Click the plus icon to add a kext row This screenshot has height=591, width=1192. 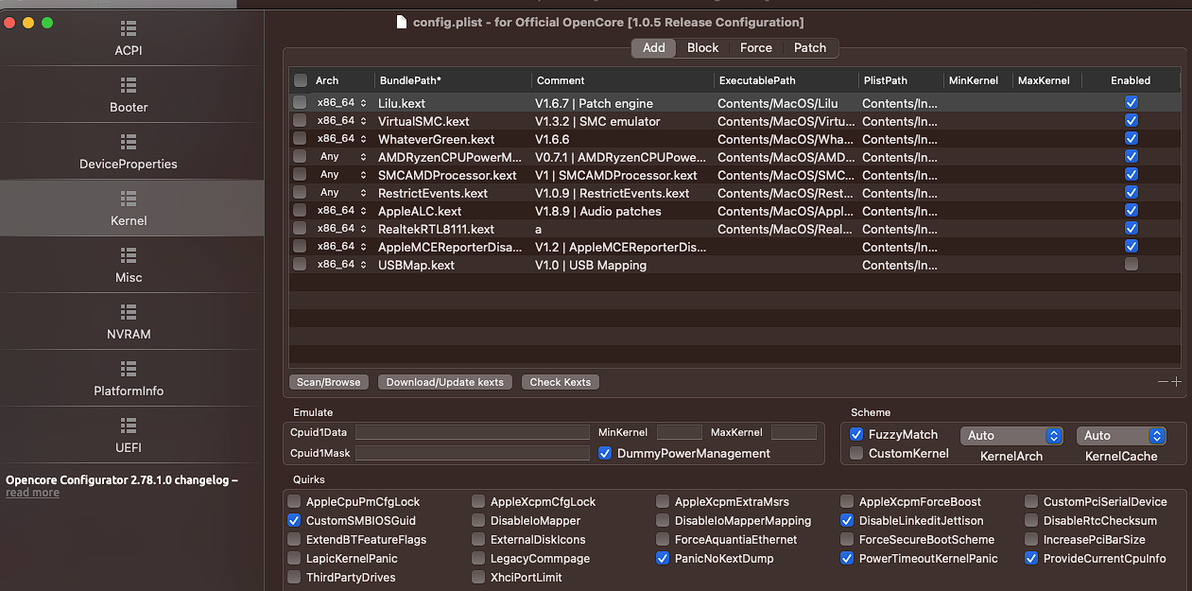pos(1176,382)
